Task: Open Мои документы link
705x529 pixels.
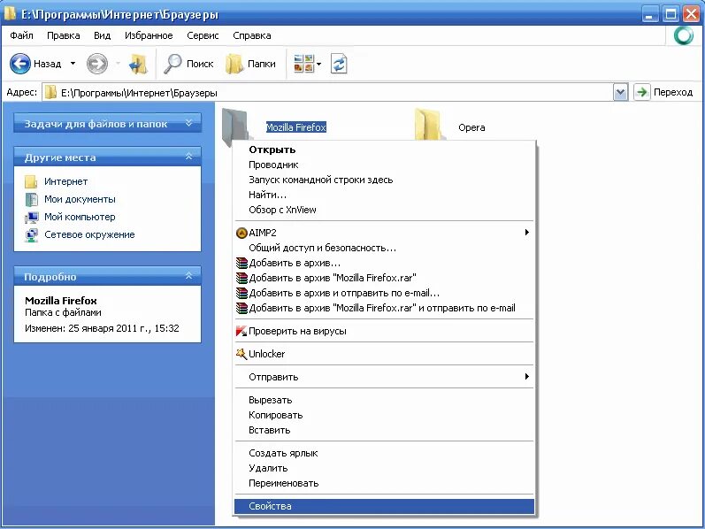Action: coord(80,199)
